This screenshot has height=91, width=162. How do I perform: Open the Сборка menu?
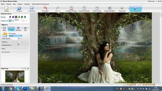click(x=20, y=4)
